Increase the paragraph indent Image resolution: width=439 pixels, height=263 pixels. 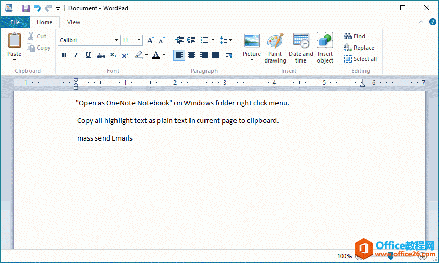coord(191,40)
